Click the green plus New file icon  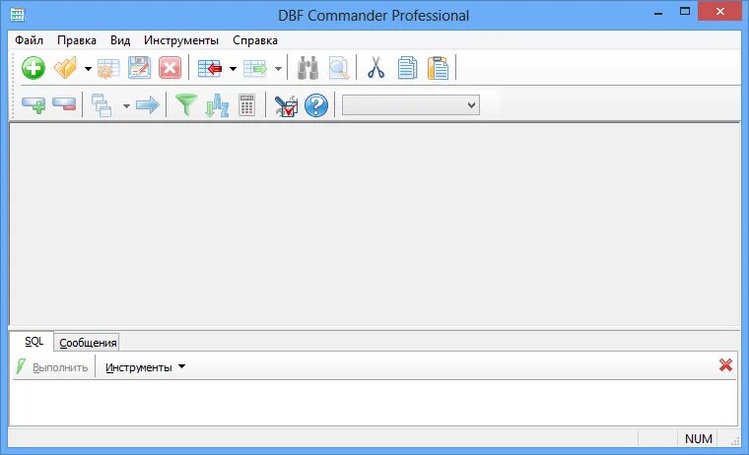[x=34, y=68]
